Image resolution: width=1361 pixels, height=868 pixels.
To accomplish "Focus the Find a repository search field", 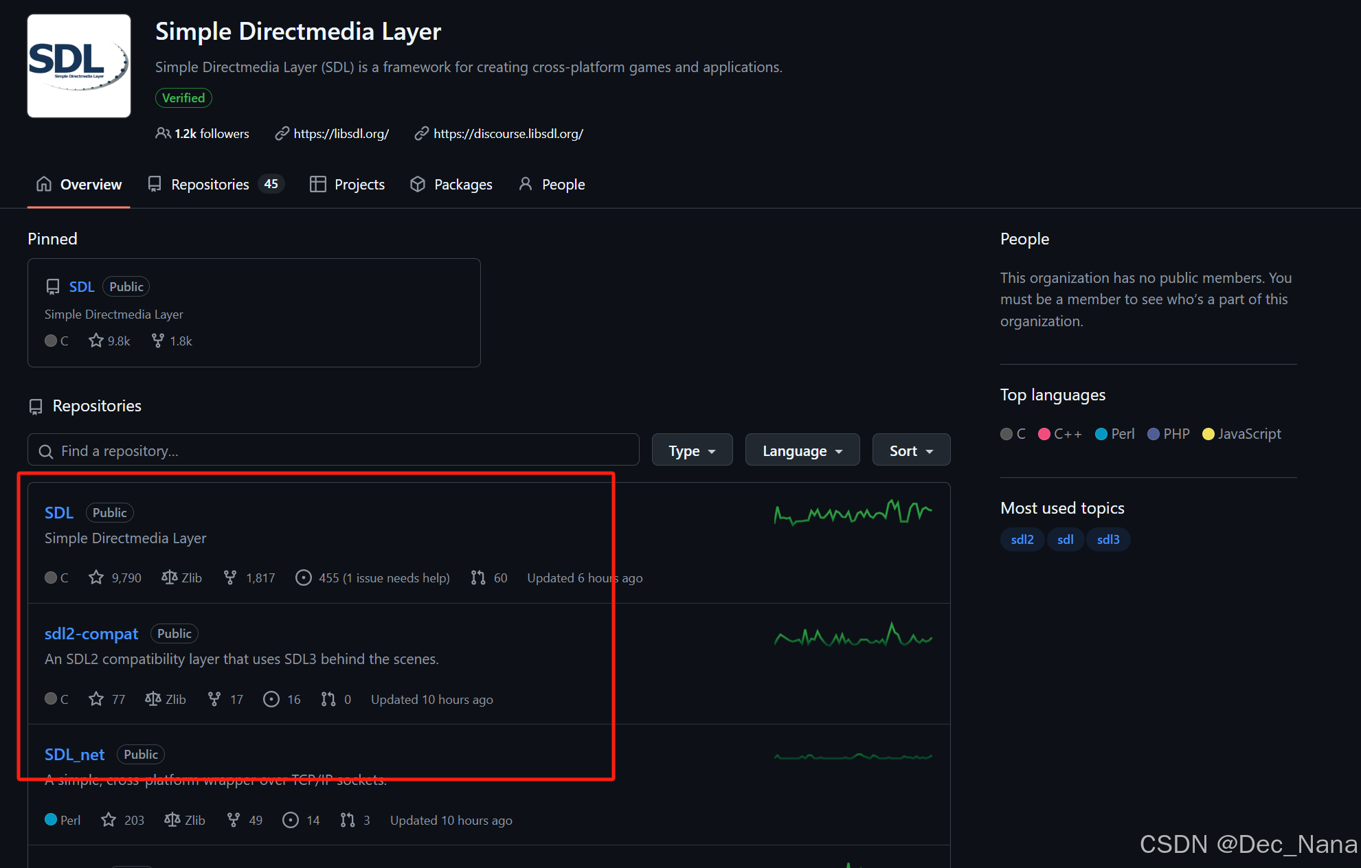I will [x=333, y=450].
